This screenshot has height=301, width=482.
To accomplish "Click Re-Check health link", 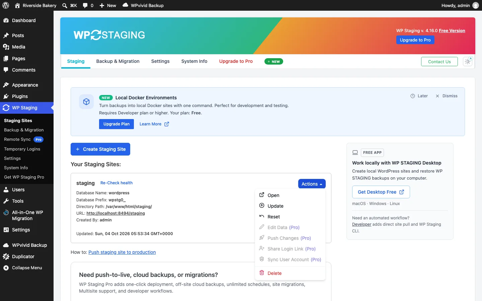I will tap(116, 183).
